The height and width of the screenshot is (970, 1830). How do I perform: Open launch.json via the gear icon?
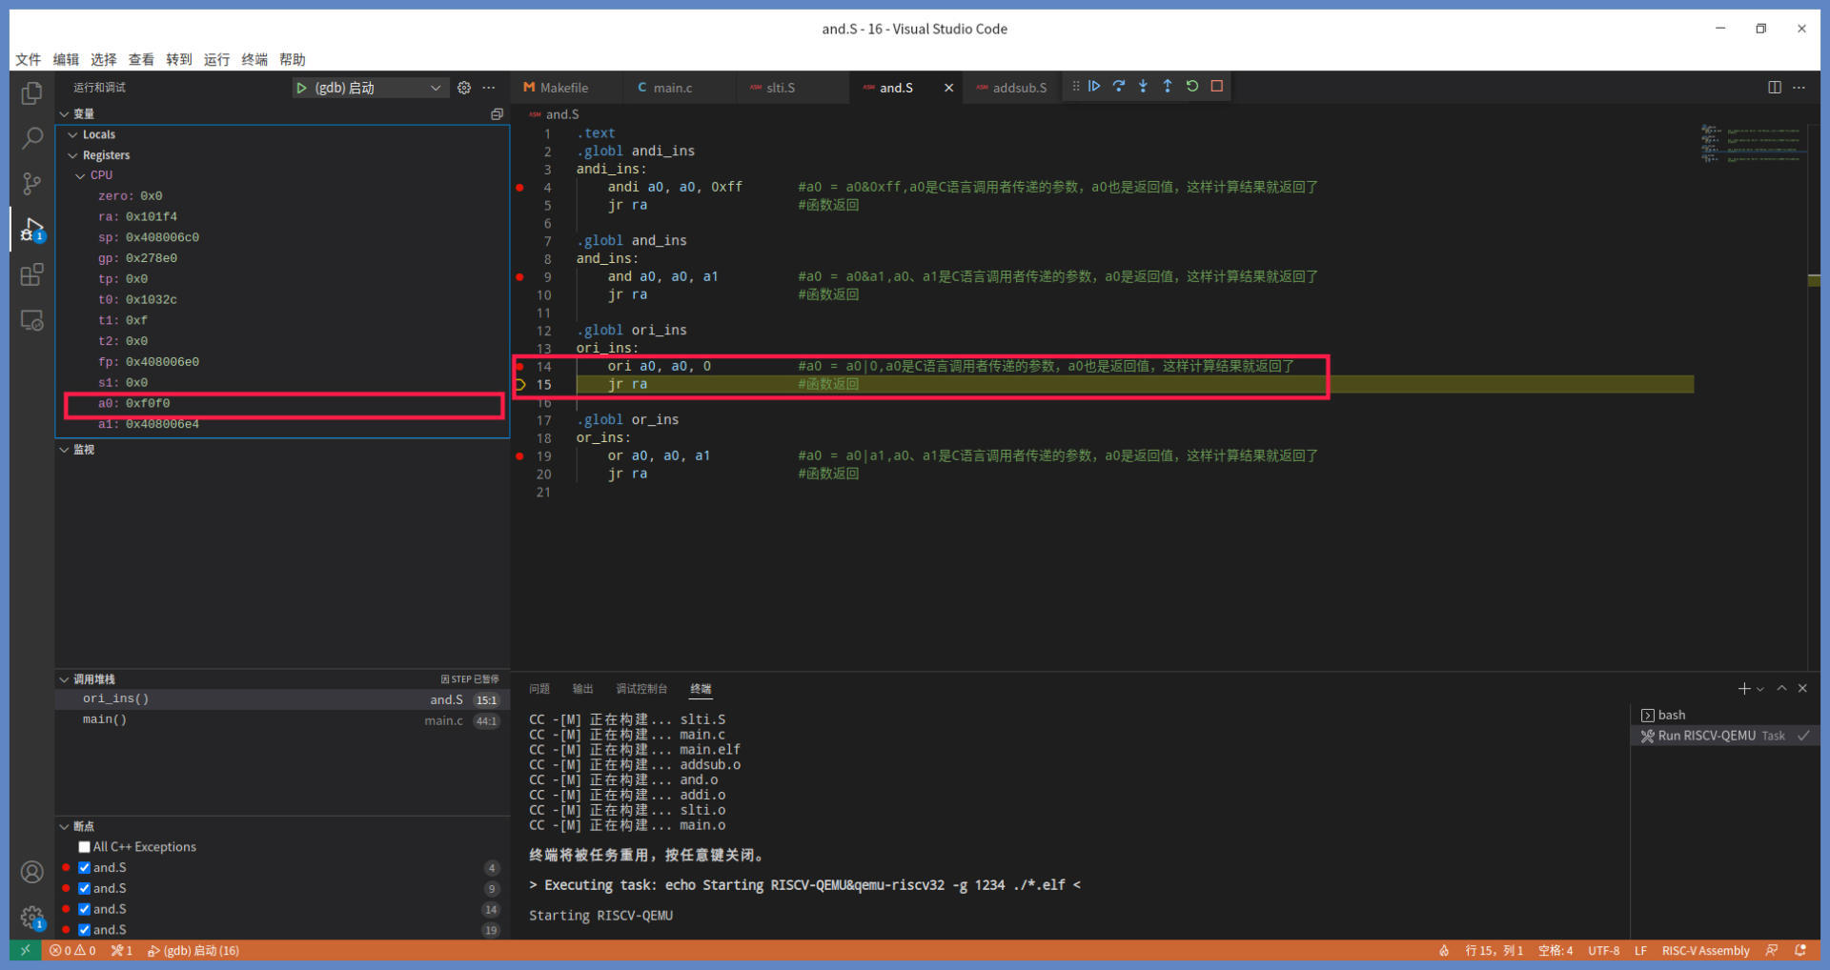click(464, 88)
